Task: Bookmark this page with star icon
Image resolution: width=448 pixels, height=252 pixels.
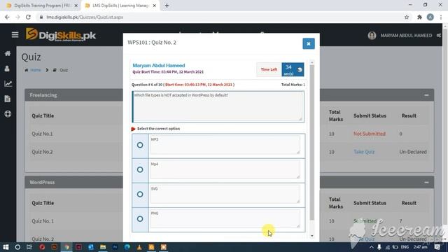Action: point(407,17)
